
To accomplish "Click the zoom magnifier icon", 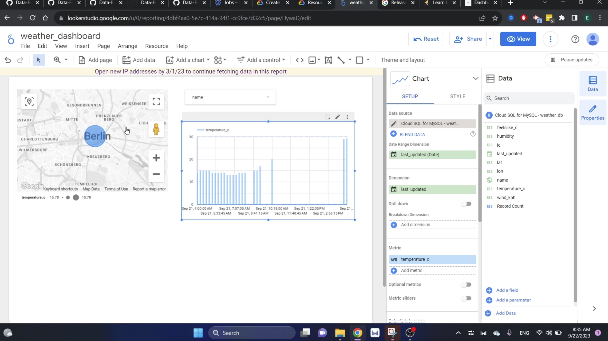I will point(57,60).
